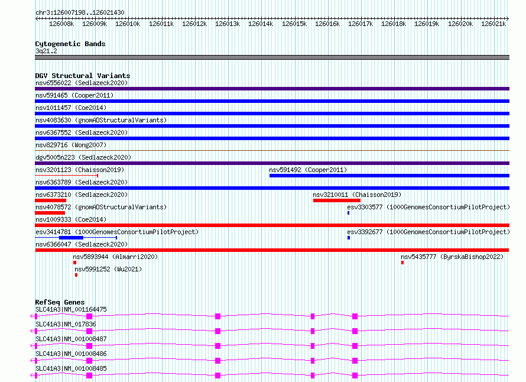
Task: Open variant nsv6556022 (Sedlazeck2020)
Action: (x=82, y=83)
